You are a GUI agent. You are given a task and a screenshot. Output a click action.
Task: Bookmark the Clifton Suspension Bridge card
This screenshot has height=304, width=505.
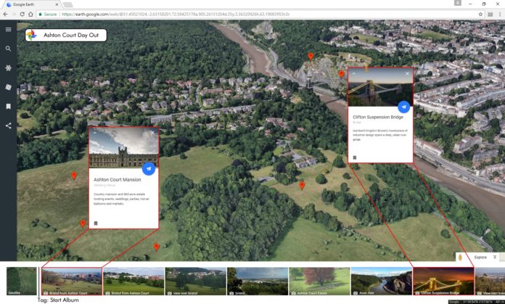tap(355, 157)
